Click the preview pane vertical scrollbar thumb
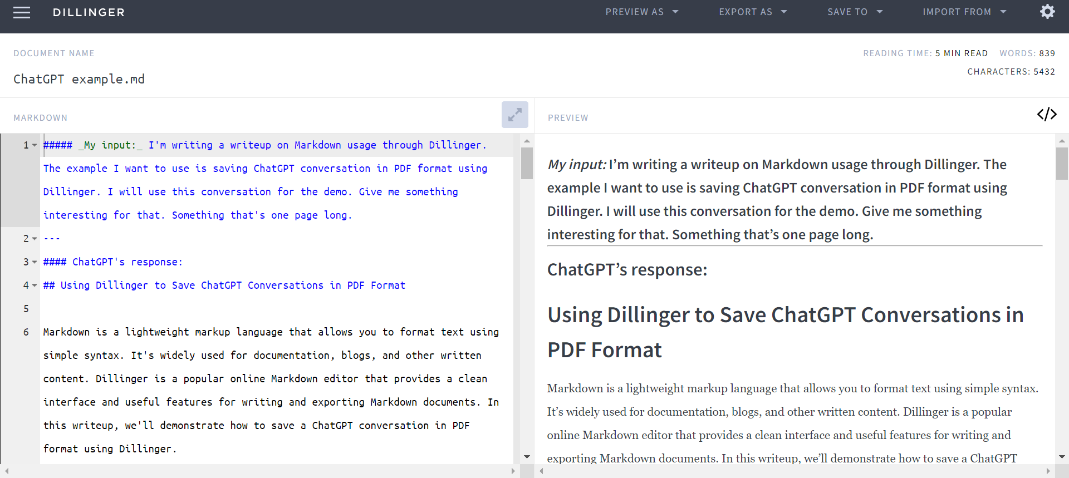This screenshot has height=478, width=1069. point(1062,163)
